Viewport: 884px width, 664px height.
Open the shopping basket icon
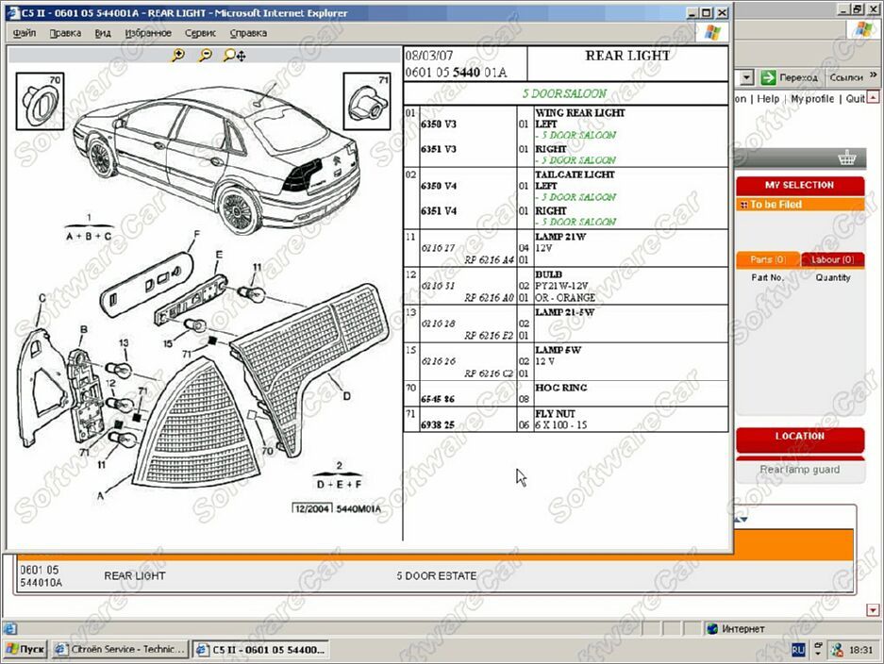(x=847, y=158)
